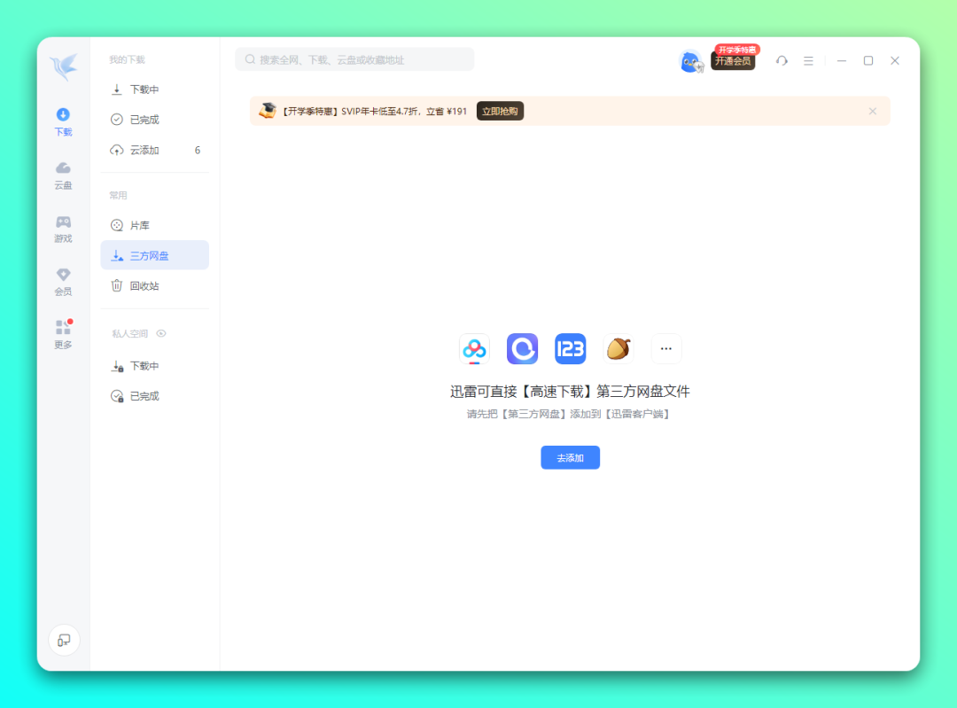Click the 开通会员 button

732,61
